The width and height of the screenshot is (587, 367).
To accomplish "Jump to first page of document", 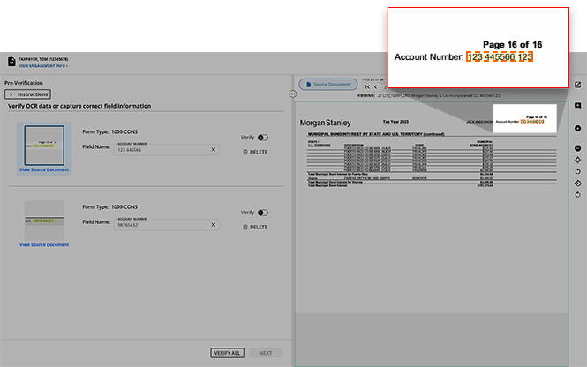I will (x=367, y=86).
